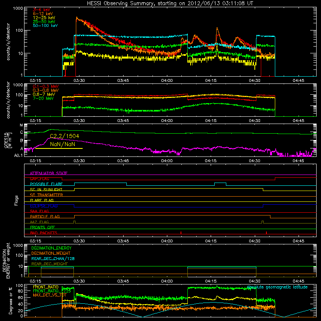The image size is (321, 321).
Task: Click the BAD_PACKETS tick mark near 04:34
Action: pyautogui.click(x=266, y=233)
